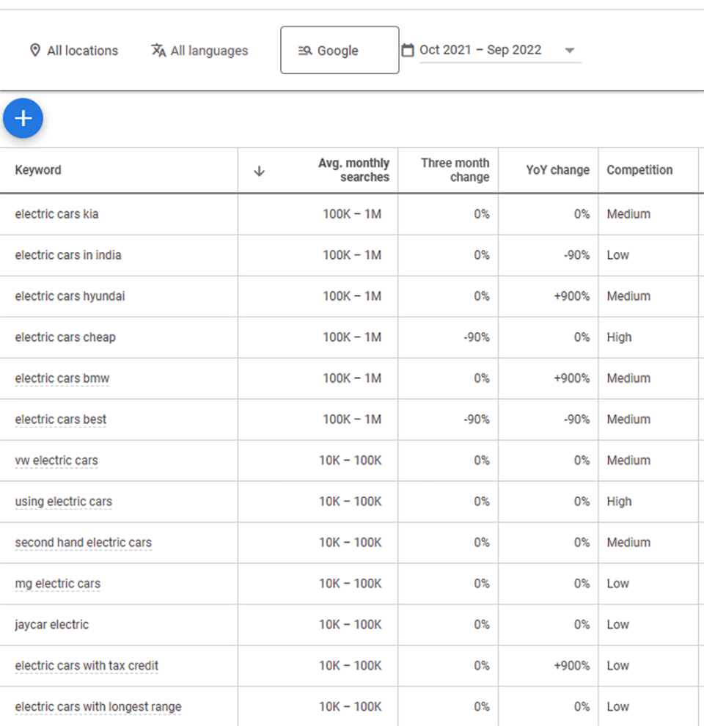Viewport: 704px width, 726px height.
Task: Select the electric cars bmw keyword
Action: (x=62, y=378)
